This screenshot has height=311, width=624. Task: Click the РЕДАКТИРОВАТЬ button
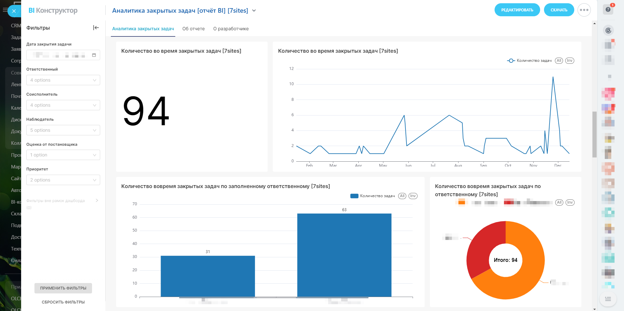click(517, 10)
